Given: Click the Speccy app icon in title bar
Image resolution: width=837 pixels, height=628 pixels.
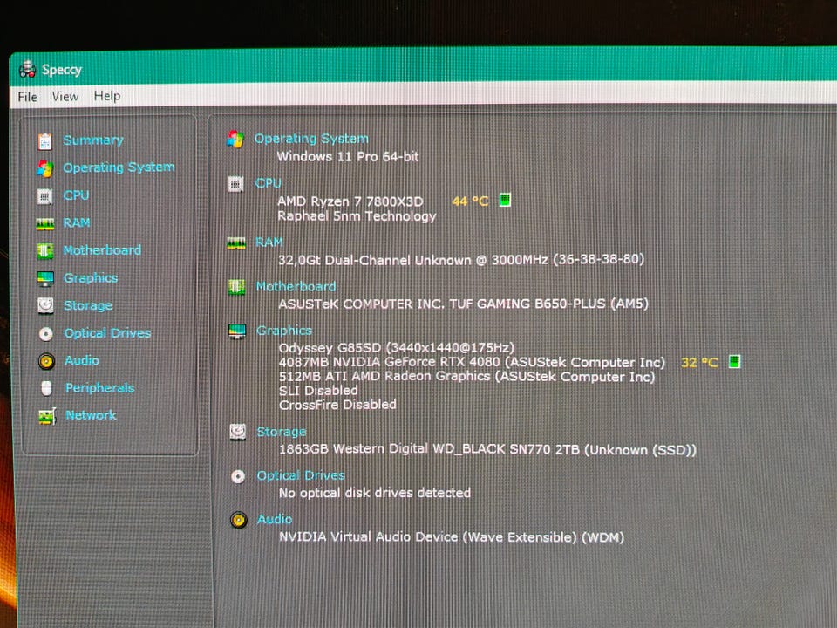Looking at the screenshot, I should [x=27, y=70].
